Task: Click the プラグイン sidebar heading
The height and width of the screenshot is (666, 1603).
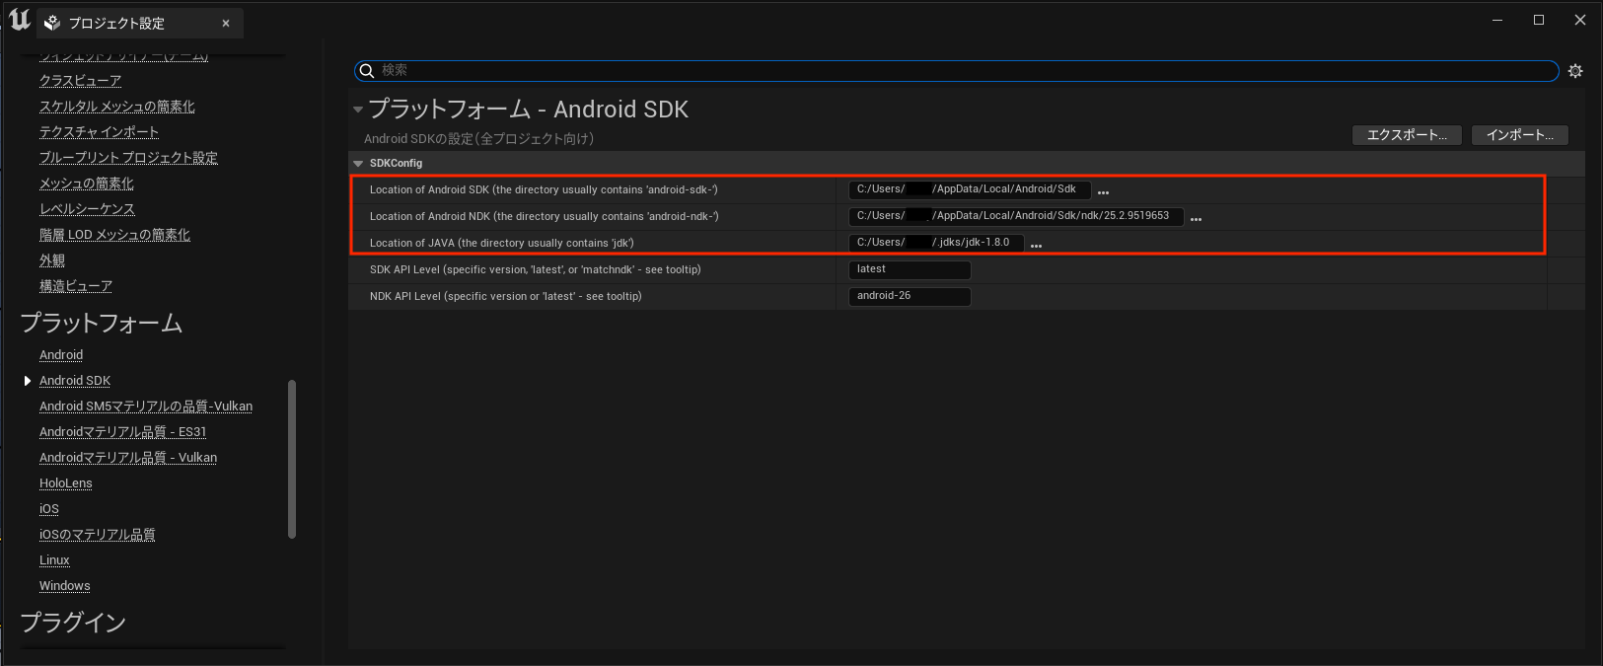Action: [74, 623]
